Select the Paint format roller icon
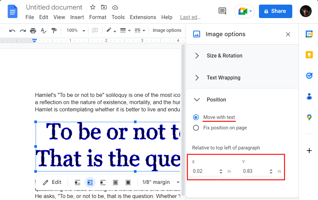 pos(54,31)
